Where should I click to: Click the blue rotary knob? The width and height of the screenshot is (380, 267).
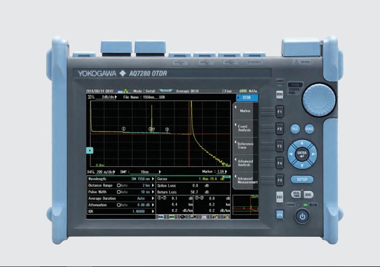click(319, 100)
